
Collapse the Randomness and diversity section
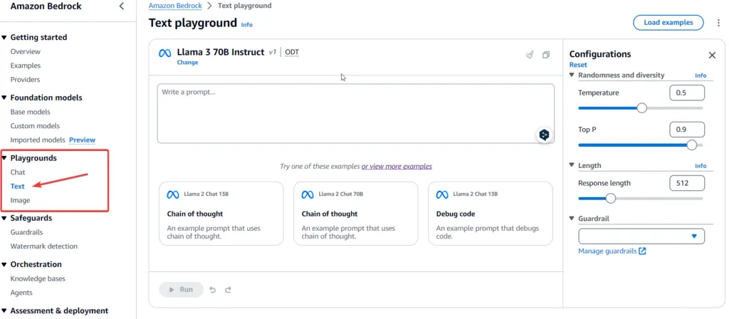(x=572, y=75)
